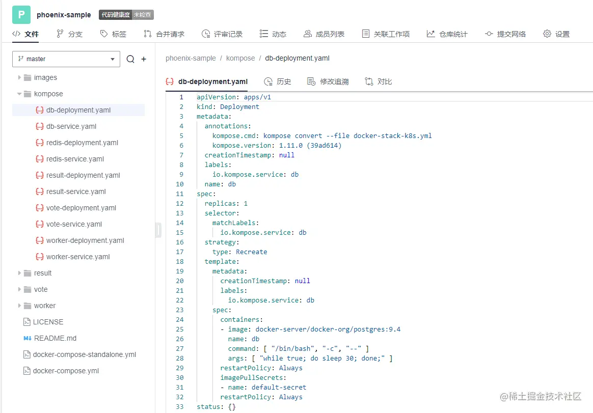Click the 'kind: Deployment' code line
This screenshot has width=593, height=413.
click(228, 106)
